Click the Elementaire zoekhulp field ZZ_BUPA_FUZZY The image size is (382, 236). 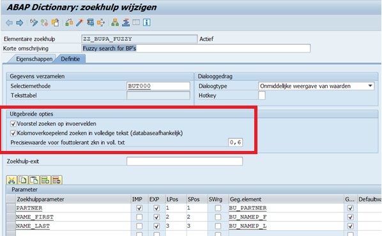[x=139, y=39]
